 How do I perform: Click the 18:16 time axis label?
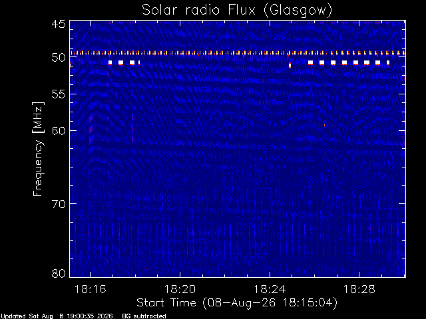tap(90, 289)
